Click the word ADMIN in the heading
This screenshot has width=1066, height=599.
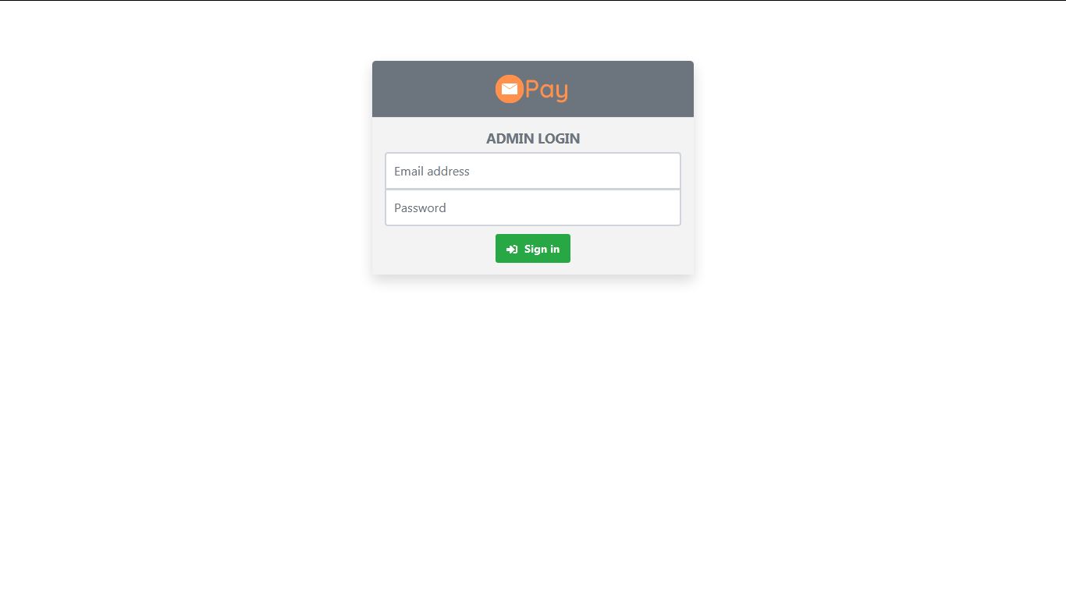pyautogui.click(x=510, y=139)
